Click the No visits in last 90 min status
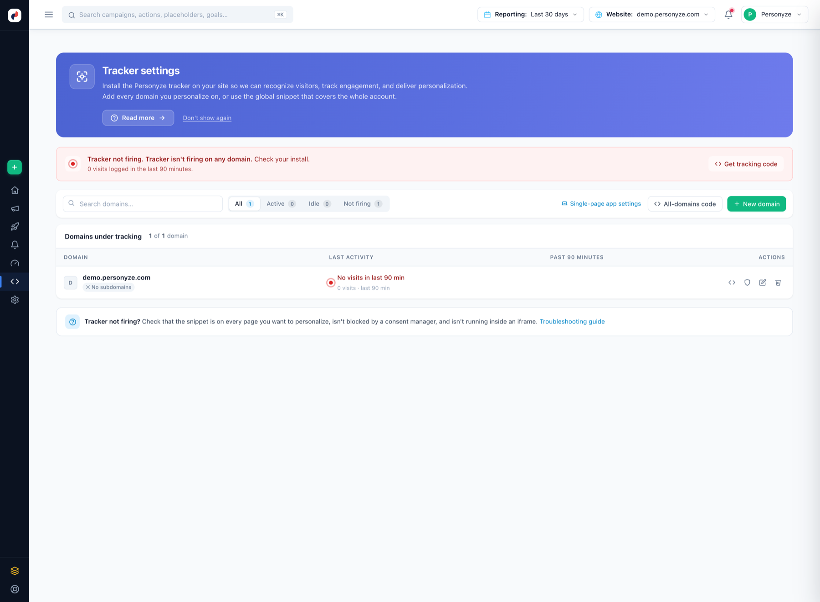Viewport: 820px width, 602px height. [x=371, y=278]
